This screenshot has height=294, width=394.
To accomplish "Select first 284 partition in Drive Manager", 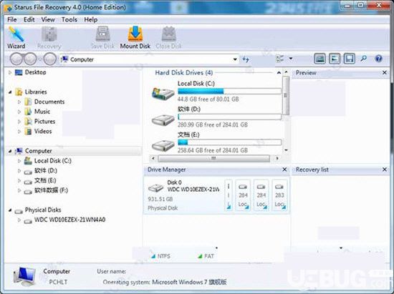I will [x=243, y=195].
